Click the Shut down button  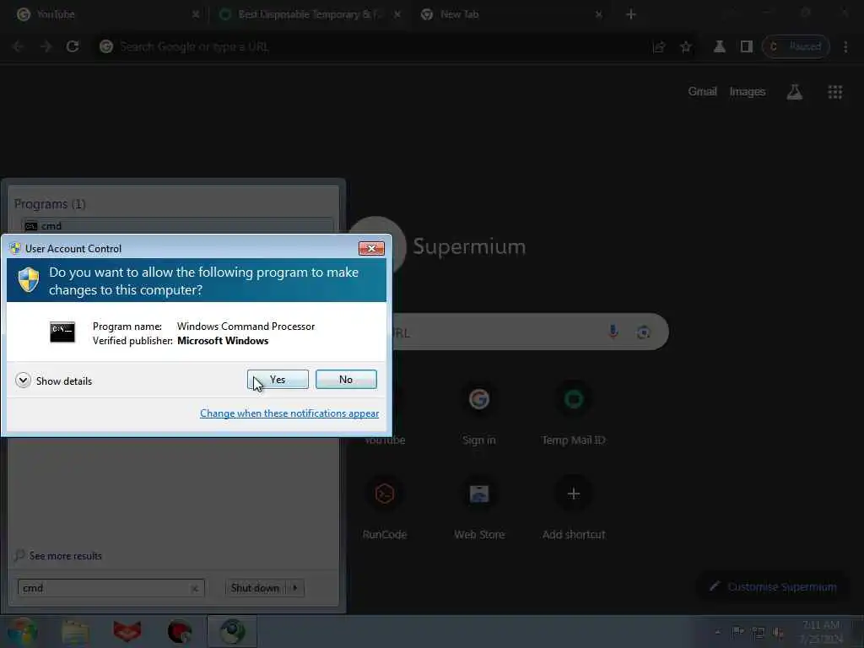tap(255, 588)
